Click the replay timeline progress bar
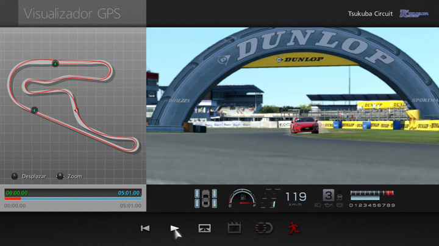 coord(73,198)
